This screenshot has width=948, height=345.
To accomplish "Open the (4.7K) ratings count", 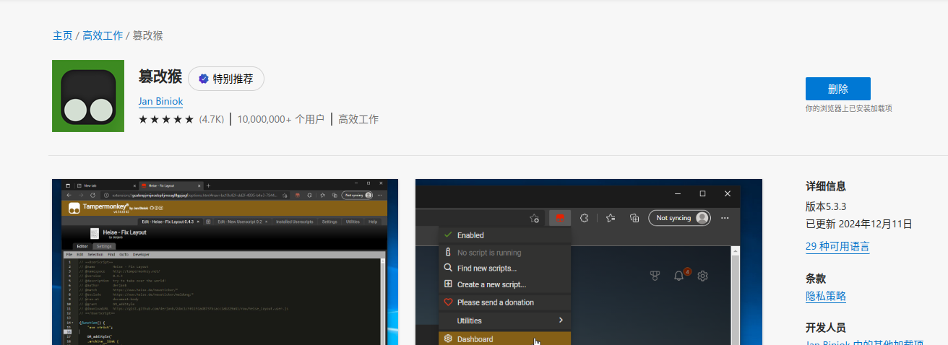I will 212,119.
